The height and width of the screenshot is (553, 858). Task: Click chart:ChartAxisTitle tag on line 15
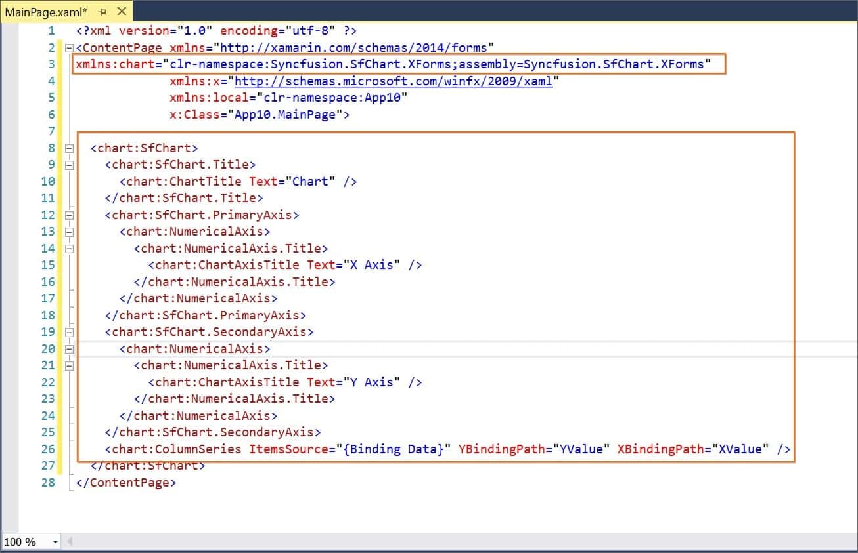(x=227, y=265)
